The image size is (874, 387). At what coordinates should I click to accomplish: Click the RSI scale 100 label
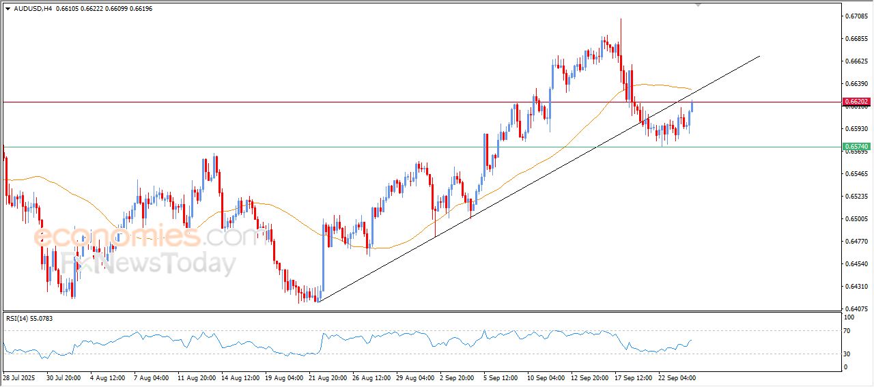[850, 317]
